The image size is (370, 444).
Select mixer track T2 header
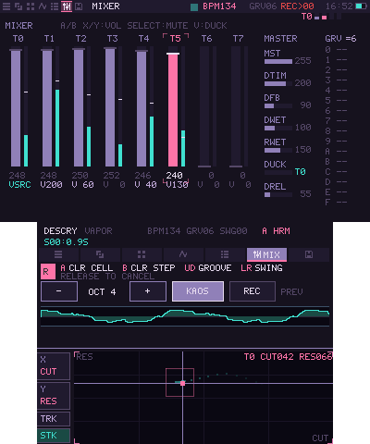tap(81, 39)
